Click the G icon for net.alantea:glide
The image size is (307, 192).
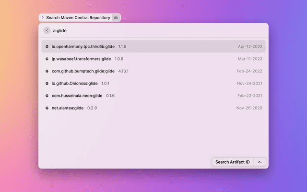47,108
